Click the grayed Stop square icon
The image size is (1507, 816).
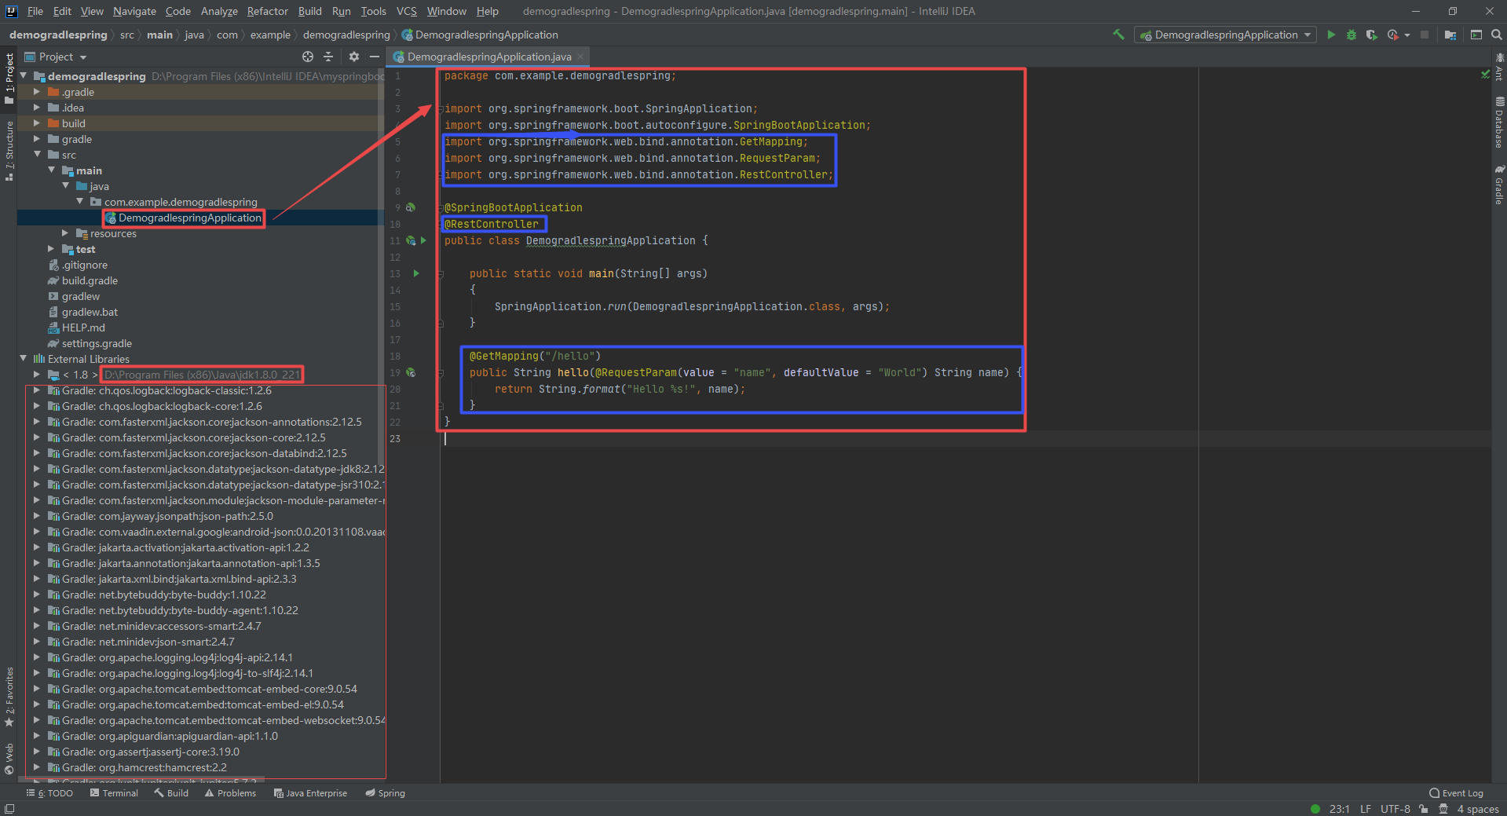1425,35
